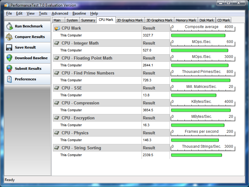Click the Composite average green result bar
Screen dimensions: 249x187
(198, 35)
